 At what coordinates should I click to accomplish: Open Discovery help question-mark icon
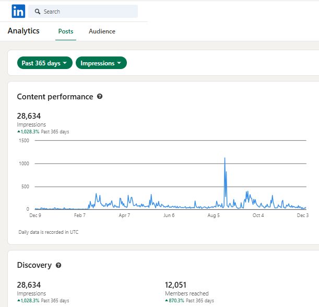pos(58,265)
